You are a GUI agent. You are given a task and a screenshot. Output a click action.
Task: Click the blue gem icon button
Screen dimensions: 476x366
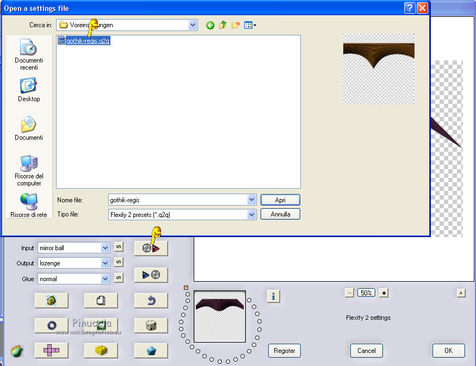151,351
